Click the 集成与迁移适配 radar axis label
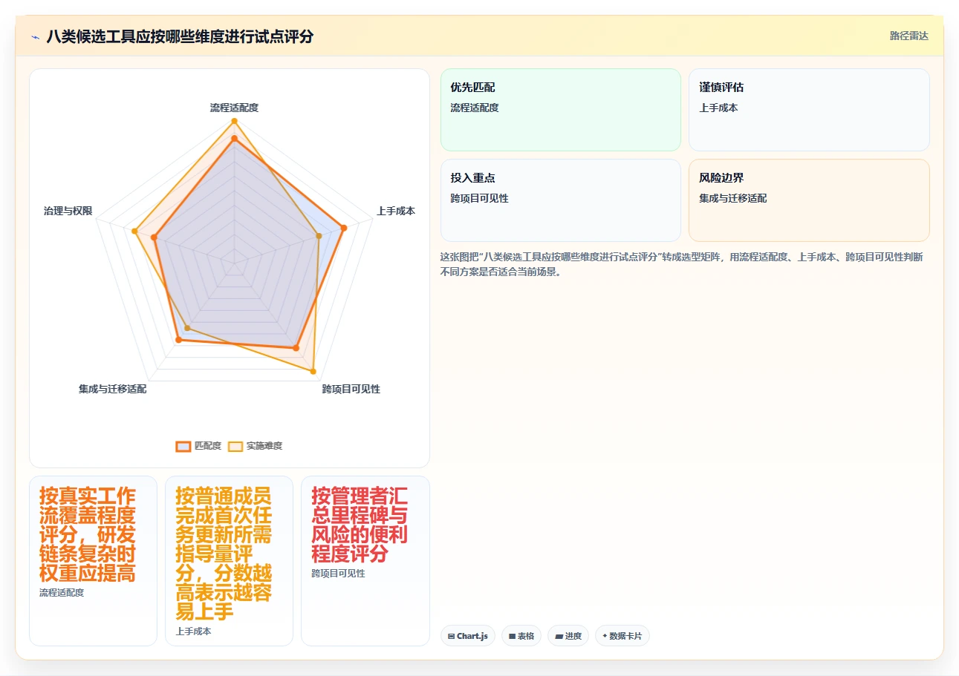This screenshot has height=676, width=959. [x=113, y=389]
